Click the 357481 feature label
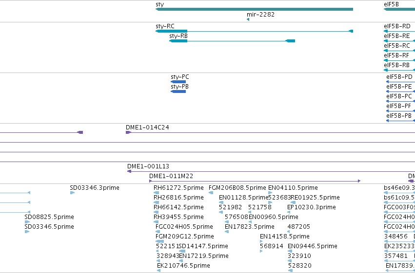 (396, 256)
